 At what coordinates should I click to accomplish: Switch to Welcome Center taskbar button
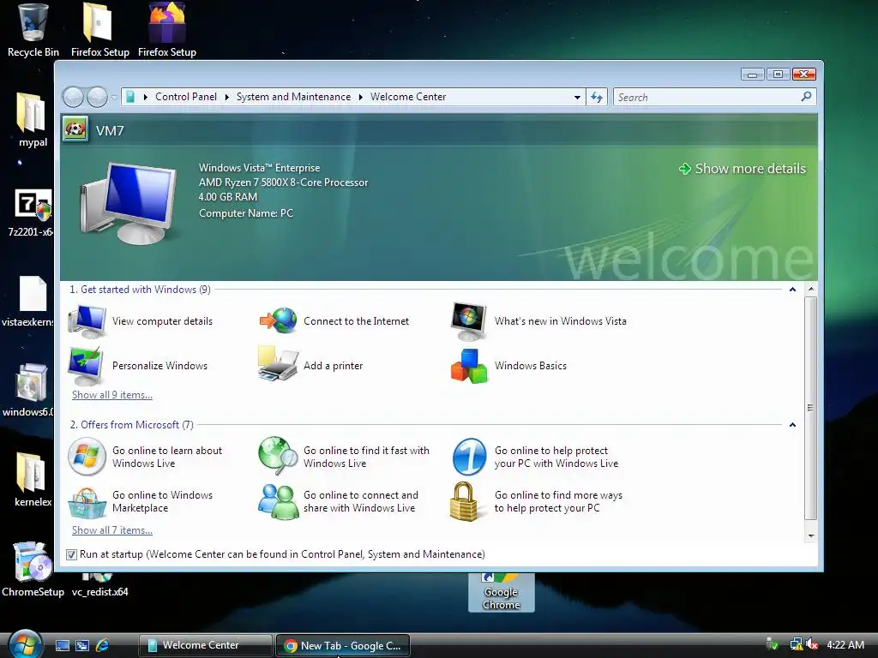pyautogui.click(x=206, y=645)
